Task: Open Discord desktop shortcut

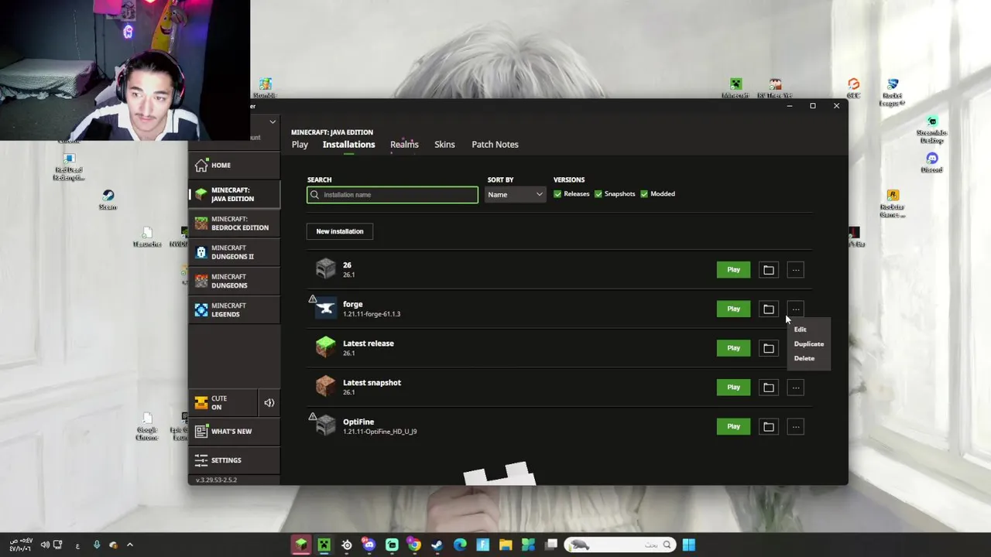Action: 931,162
